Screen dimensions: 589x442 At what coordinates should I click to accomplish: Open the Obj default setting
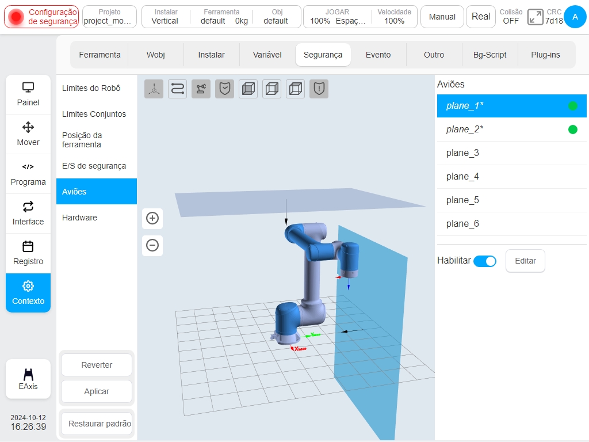pos(277,17)
